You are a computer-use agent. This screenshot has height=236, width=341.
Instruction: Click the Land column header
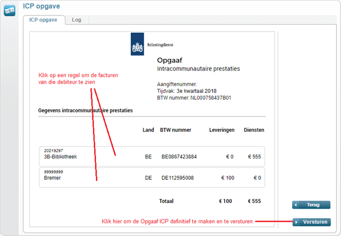pyautogui.click(x=148, y=130)
